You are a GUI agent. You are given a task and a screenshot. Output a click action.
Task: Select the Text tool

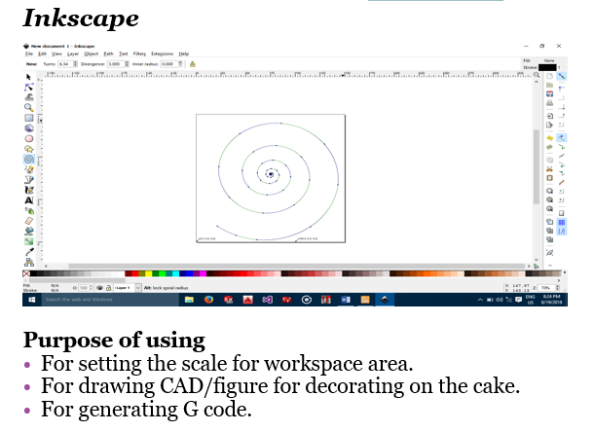(x=29, y=199)
